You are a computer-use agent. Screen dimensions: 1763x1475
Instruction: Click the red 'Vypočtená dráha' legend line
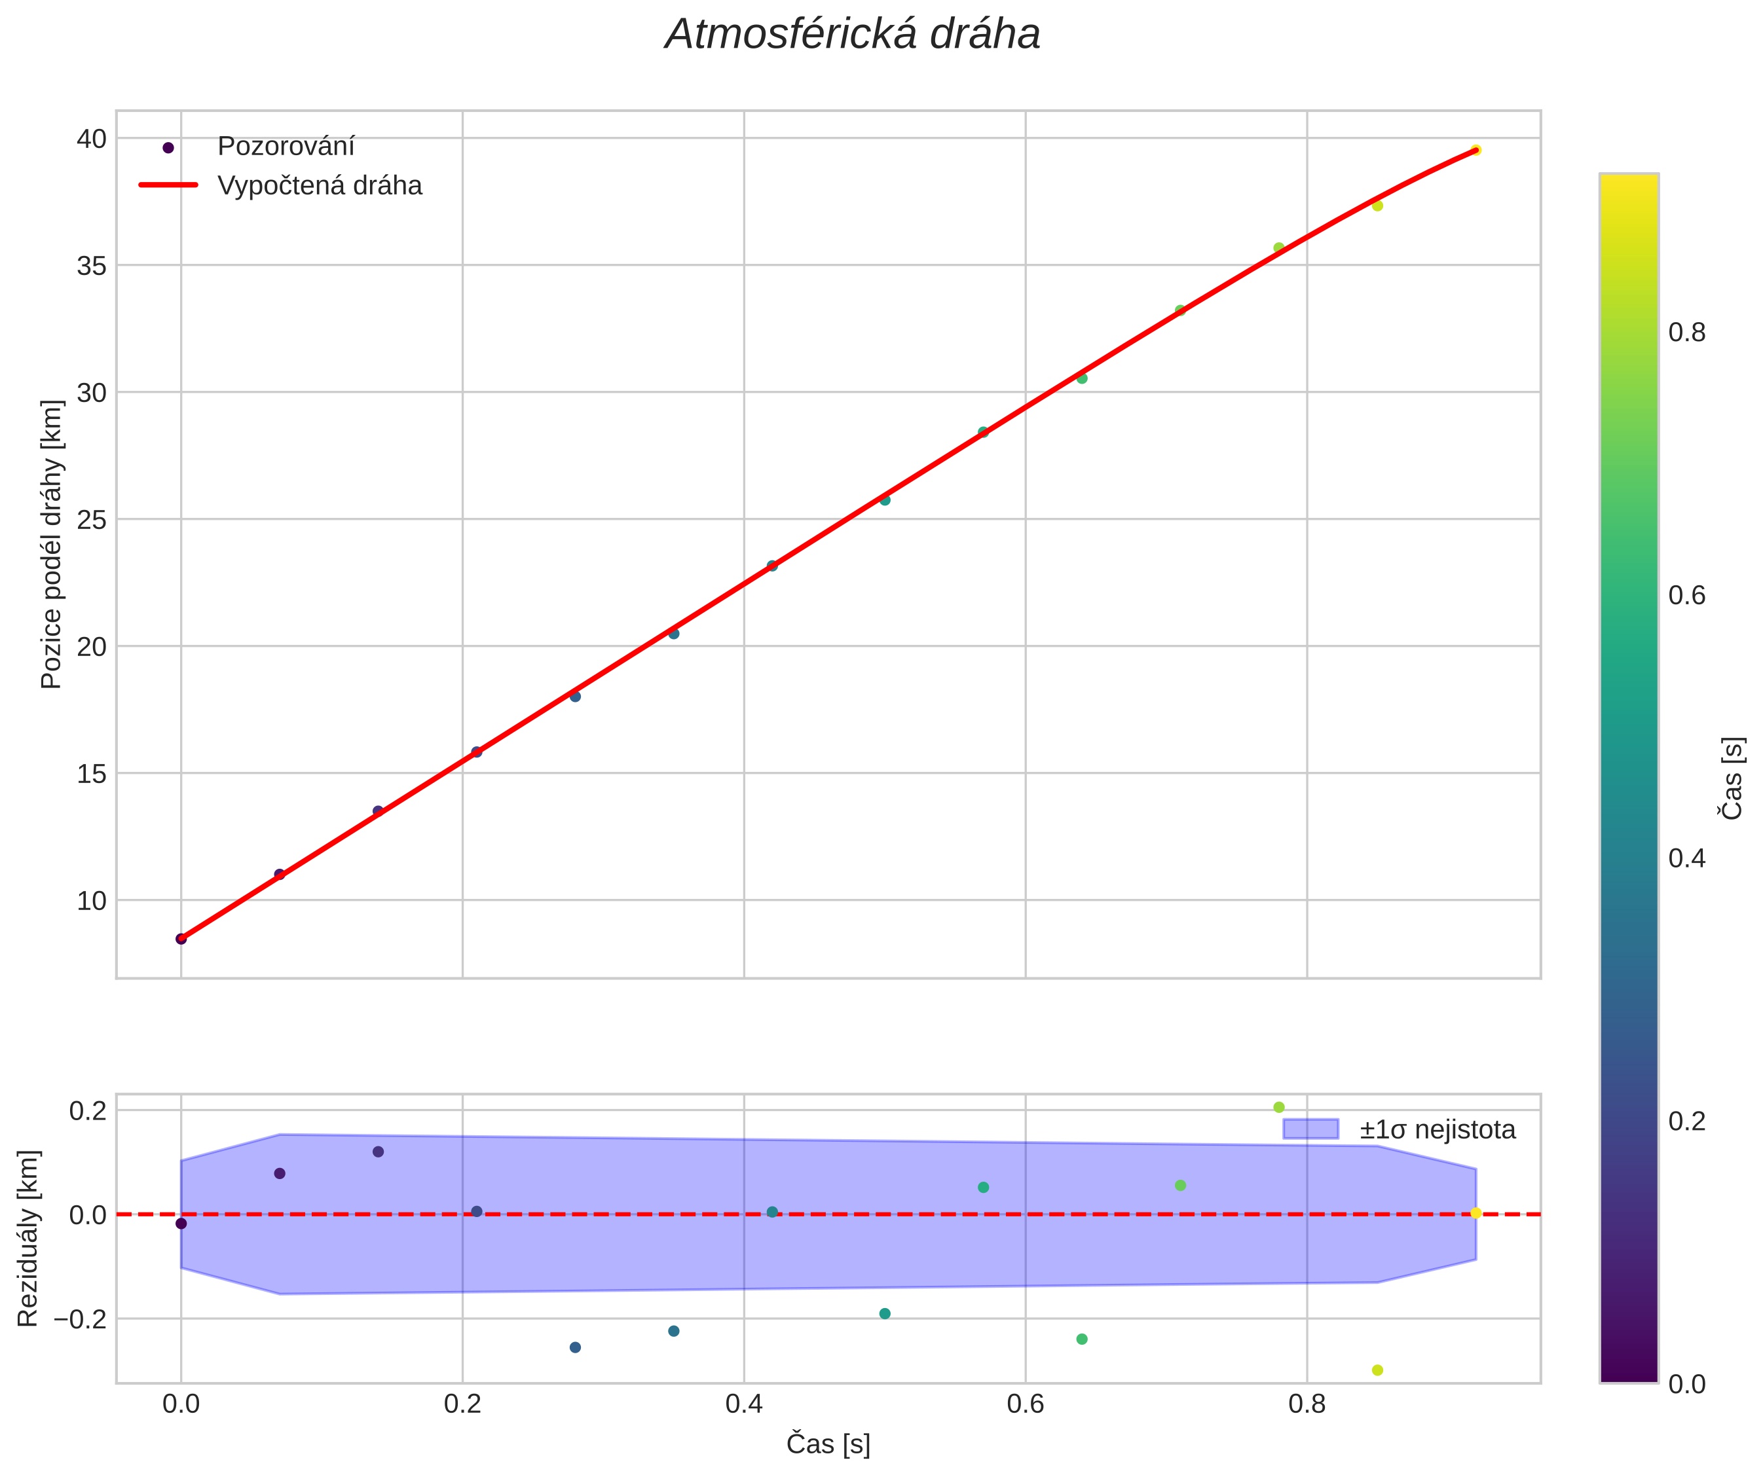168,185
